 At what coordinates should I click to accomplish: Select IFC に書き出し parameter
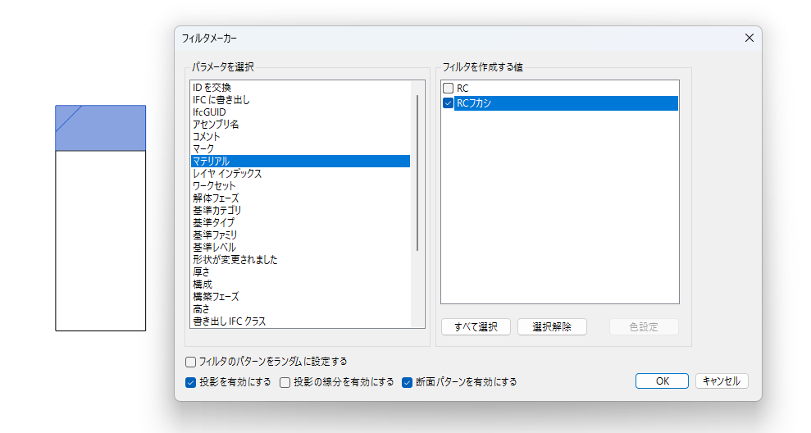pos(300,100)
